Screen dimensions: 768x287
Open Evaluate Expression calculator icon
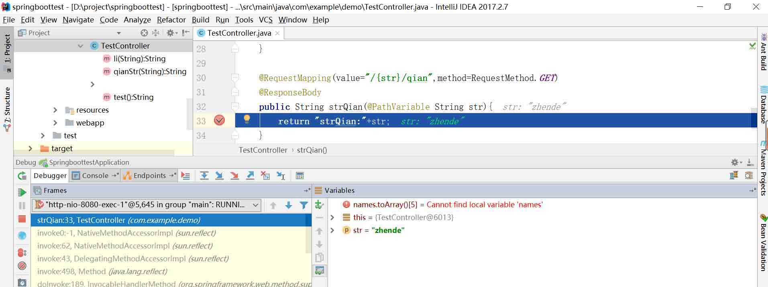tap(299, 176)
